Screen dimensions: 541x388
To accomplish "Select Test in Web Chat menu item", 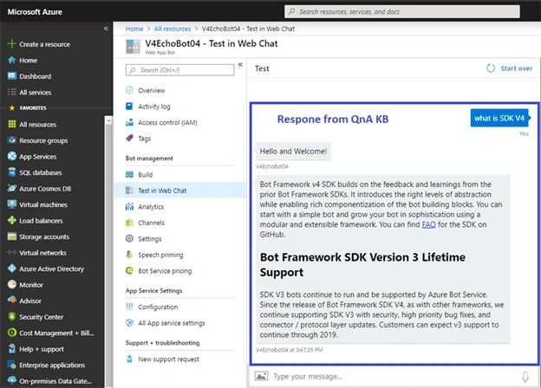I will click(x=179, y=191).
